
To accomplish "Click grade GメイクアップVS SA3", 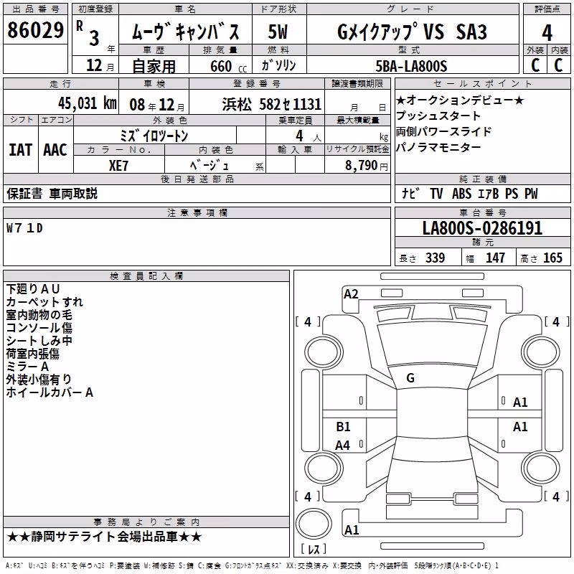I will click(412, 32).
